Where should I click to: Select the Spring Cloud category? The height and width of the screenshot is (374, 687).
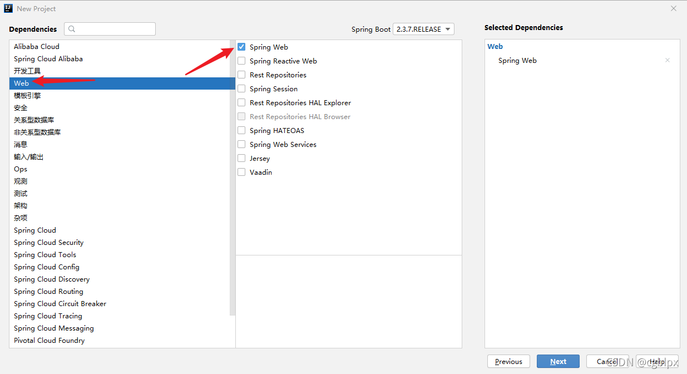click(x=120, y=230)
